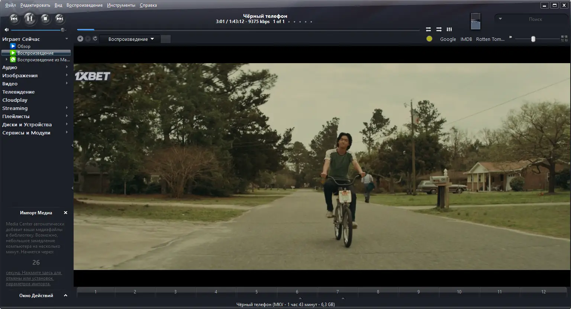Open the IMDB link
This screenshot has height=309, width=571.
466,39
